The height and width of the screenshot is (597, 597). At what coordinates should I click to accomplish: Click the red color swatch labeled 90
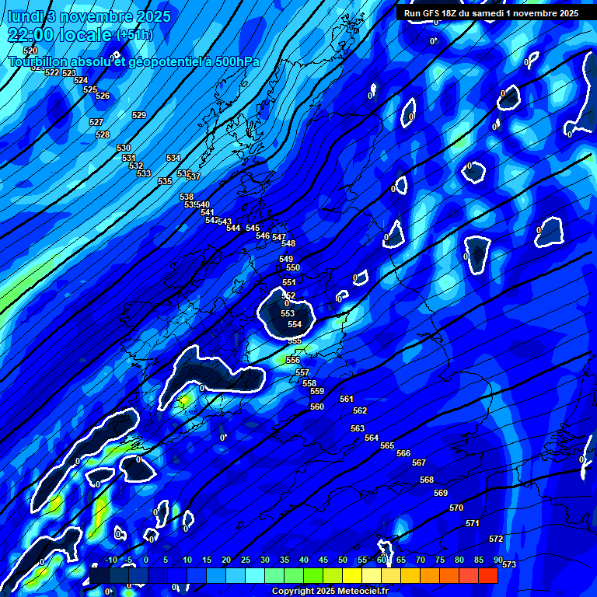tap(488, 575)
